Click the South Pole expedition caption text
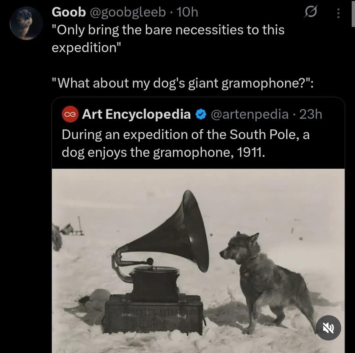 click(184, 143)
